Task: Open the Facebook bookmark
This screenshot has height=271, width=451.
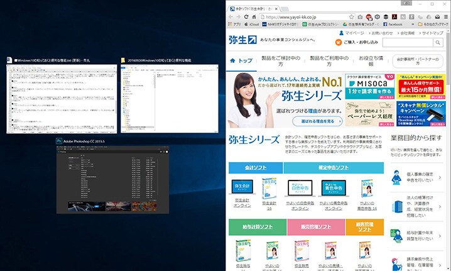Action: point(393,25)
